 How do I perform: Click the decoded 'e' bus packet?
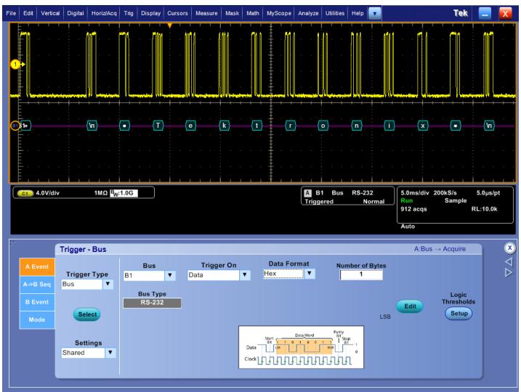pos(190,126)
